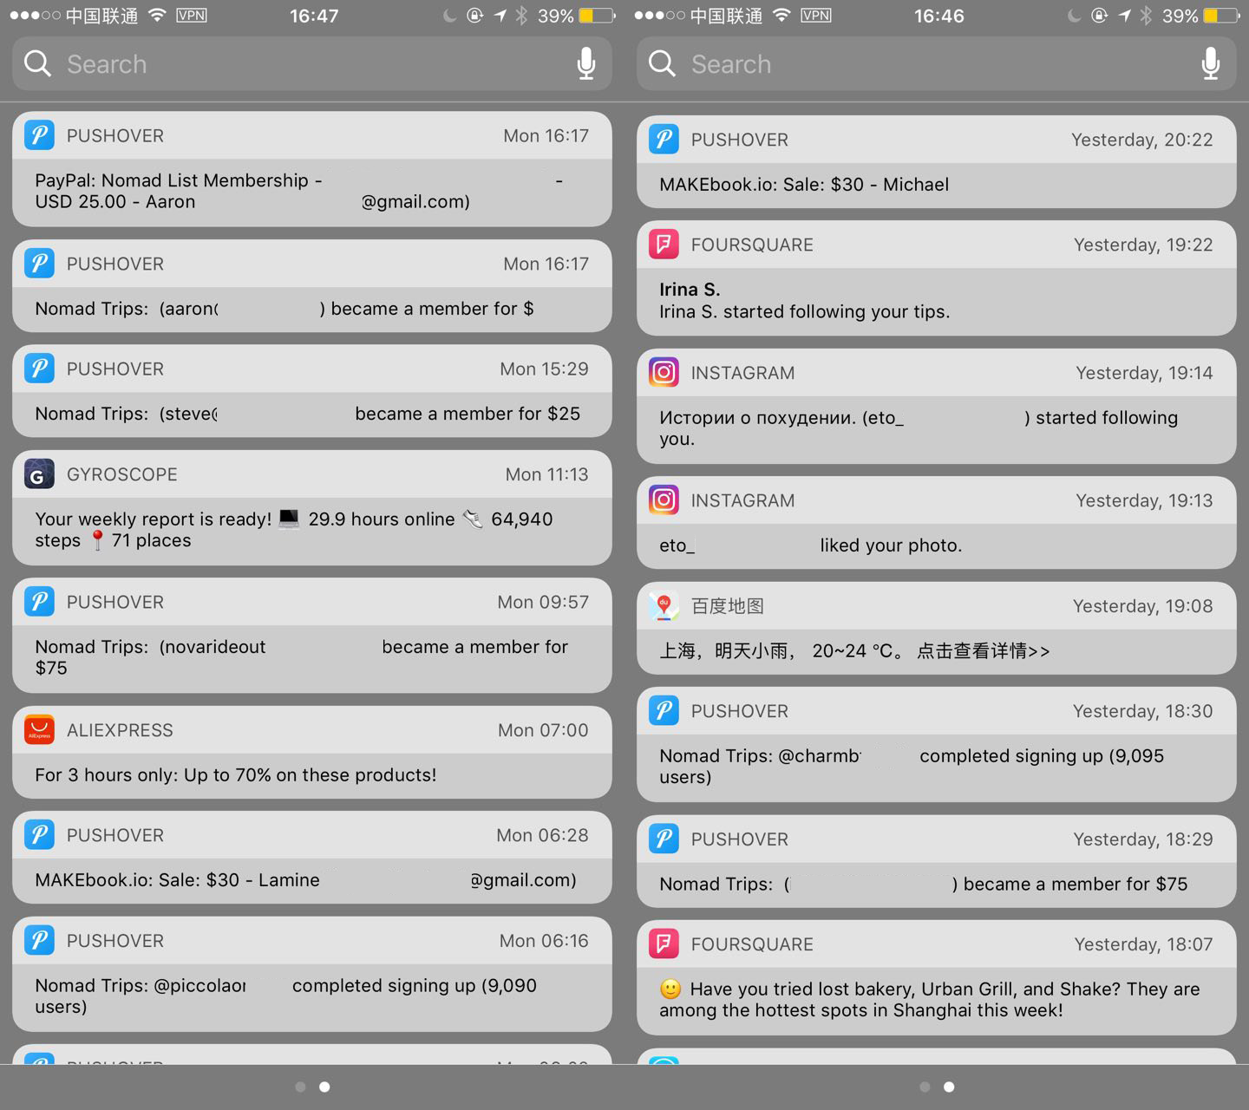Tap the ALIEXPRESS header label
1249x1110 pixels.
(120, 730)
